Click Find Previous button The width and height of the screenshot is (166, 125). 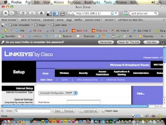click(68, 111)
